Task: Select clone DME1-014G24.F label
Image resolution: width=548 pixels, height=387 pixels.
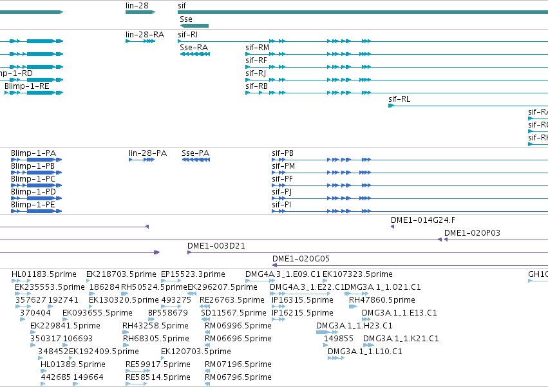Action: coord(423,220)
